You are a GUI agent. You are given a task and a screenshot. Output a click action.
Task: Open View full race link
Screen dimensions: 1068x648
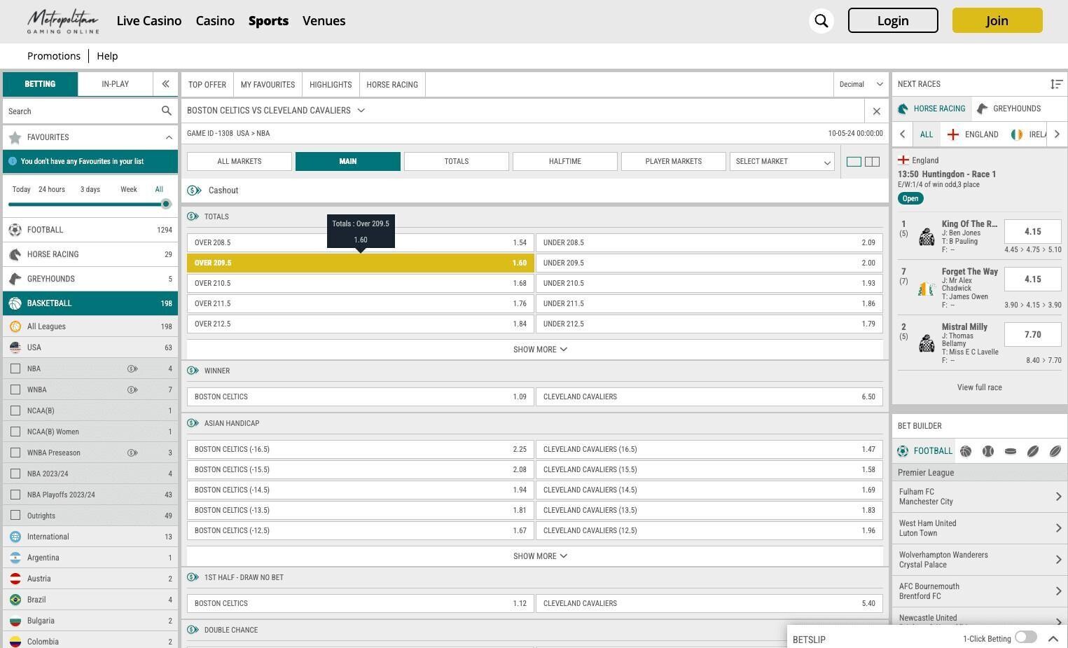pyautogui.click(x=979, y=387)
